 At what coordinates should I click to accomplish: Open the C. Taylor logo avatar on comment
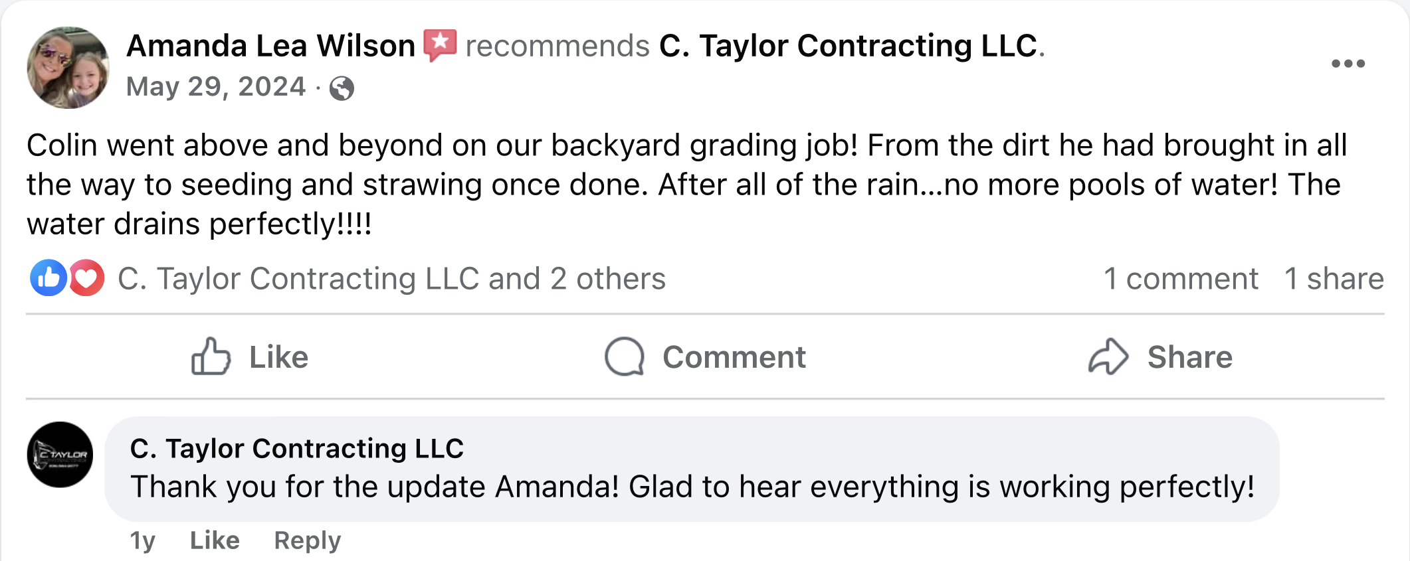[60, 455]
